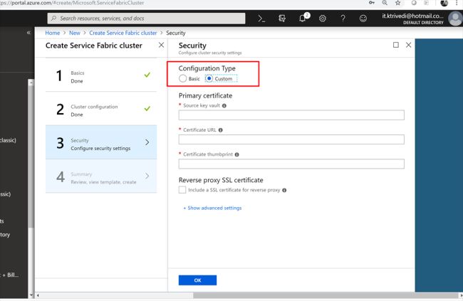Open Cloud Shell from the top bar

(261, 19)
